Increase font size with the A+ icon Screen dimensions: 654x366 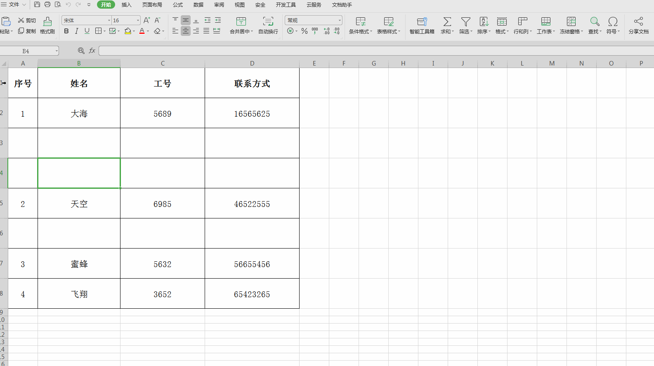point(147,20)
